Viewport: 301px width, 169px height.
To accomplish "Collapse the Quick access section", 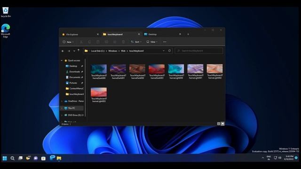I will point(62,61).
